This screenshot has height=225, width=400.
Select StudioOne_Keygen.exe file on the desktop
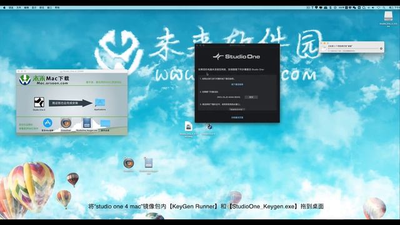[149, 162]
